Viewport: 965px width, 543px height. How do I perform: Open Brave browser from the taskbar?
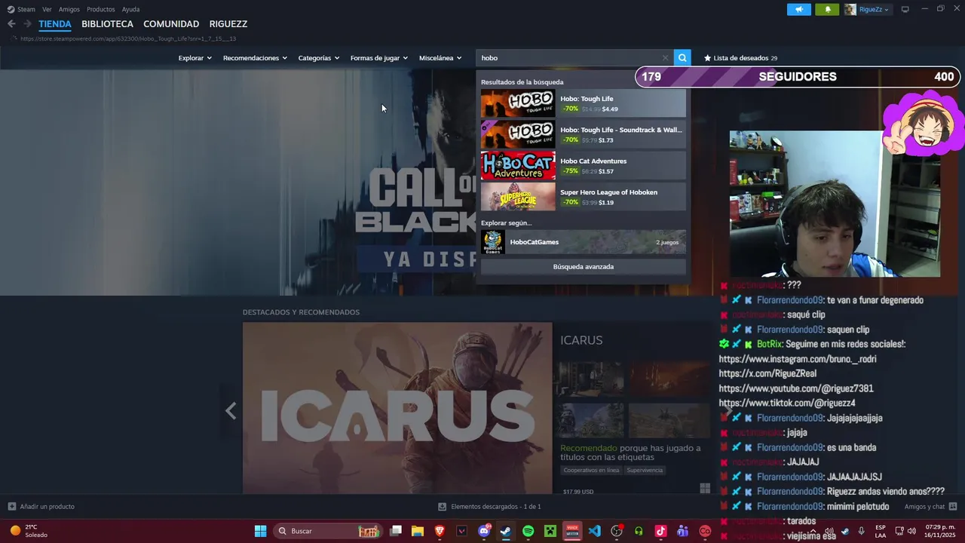coord(440,531)
